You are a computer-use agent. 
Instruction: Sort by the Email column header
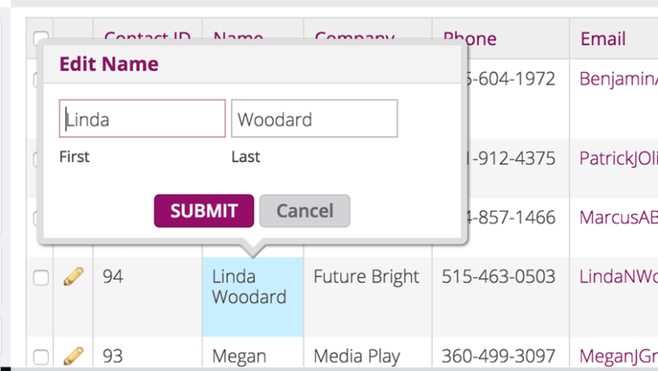coord(603,39)
